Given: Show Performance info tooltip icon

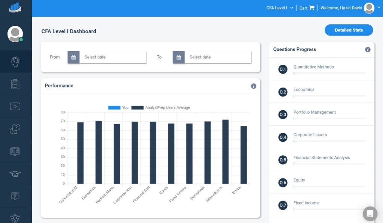Looking at the screenshot, I should 254,86.
